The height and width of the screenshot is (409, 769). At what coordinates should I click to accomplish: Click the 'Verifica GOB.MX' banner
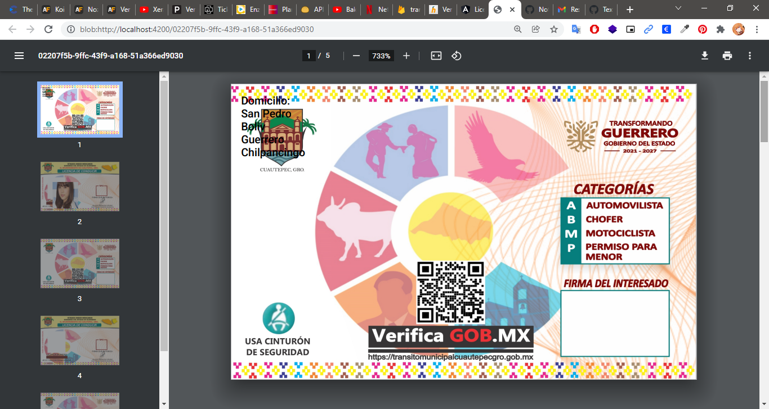pyautogui.click(x=451, y=336)
